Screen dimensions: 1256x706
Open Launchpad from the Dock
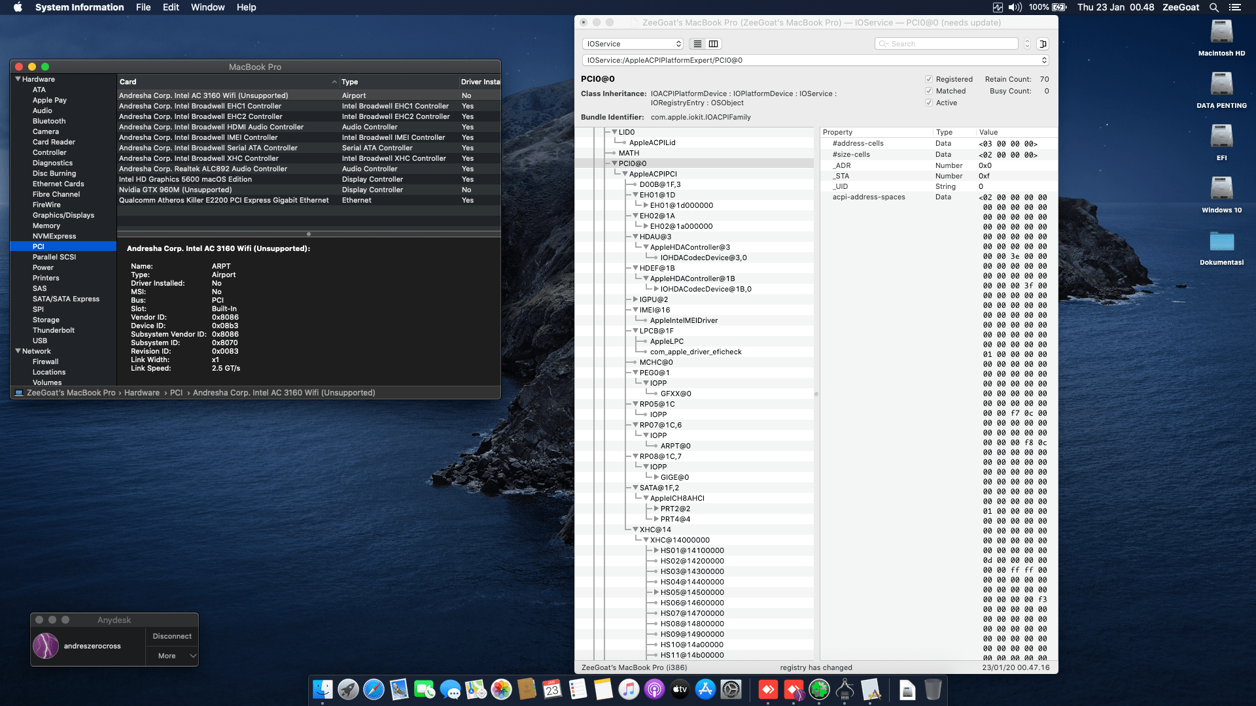coord(348,689)
